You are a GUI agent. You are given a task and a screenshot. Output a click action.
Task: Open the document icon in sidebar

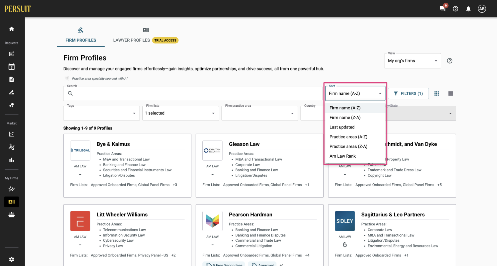click(12, 80)
